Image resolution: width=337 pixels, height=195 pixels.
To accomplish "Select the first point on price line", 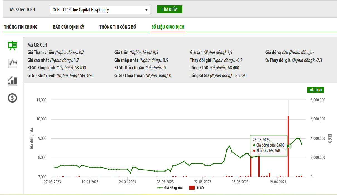I will click(55, 167).
